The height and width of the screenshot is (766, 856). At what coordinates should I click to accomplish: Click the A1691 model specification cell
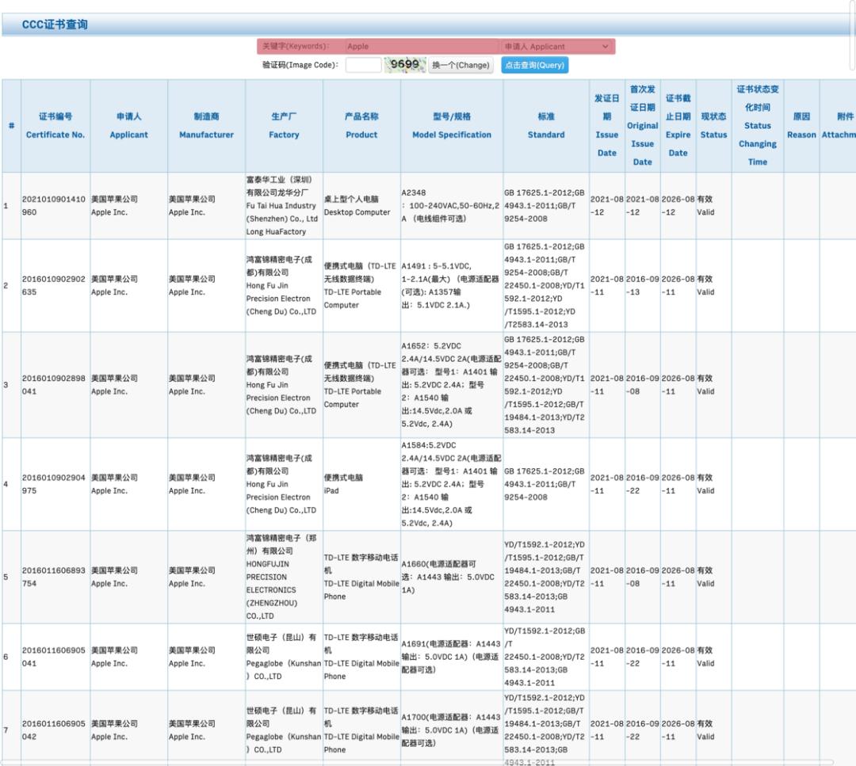(451, 657)
